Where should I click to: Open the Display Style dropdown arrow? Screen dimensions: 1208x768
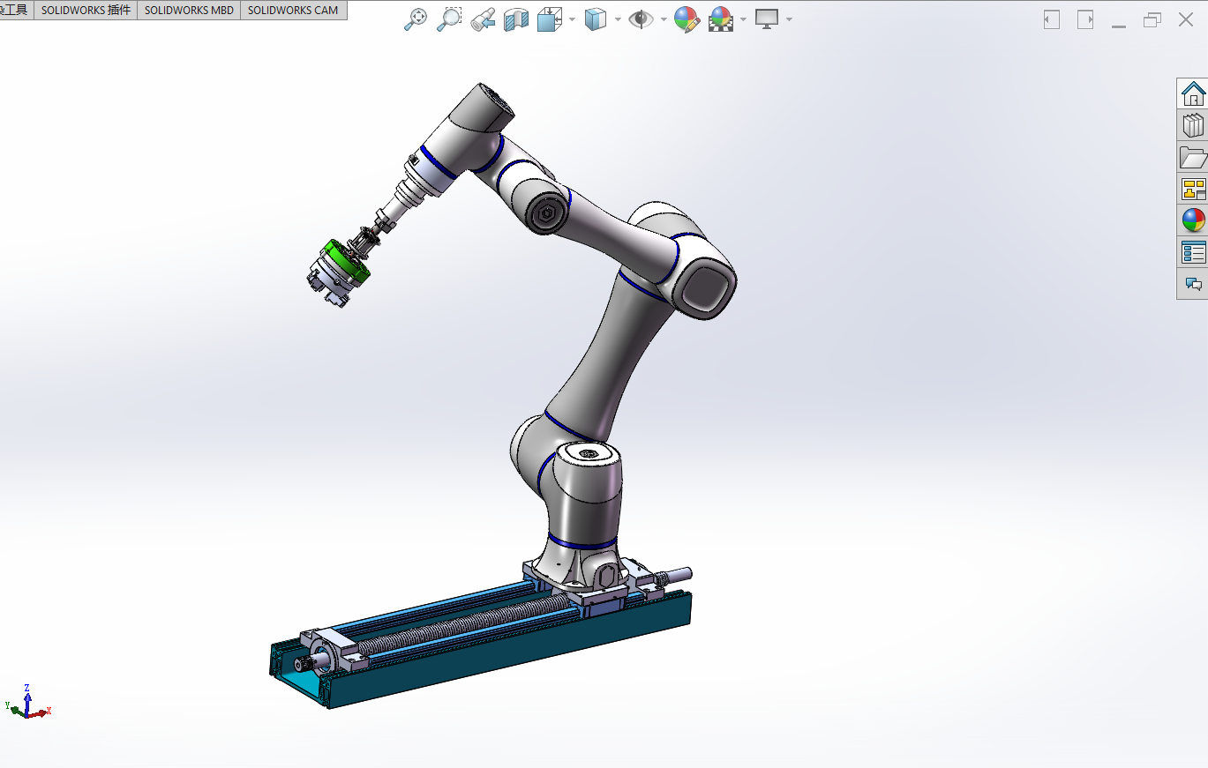click(617, 19)
